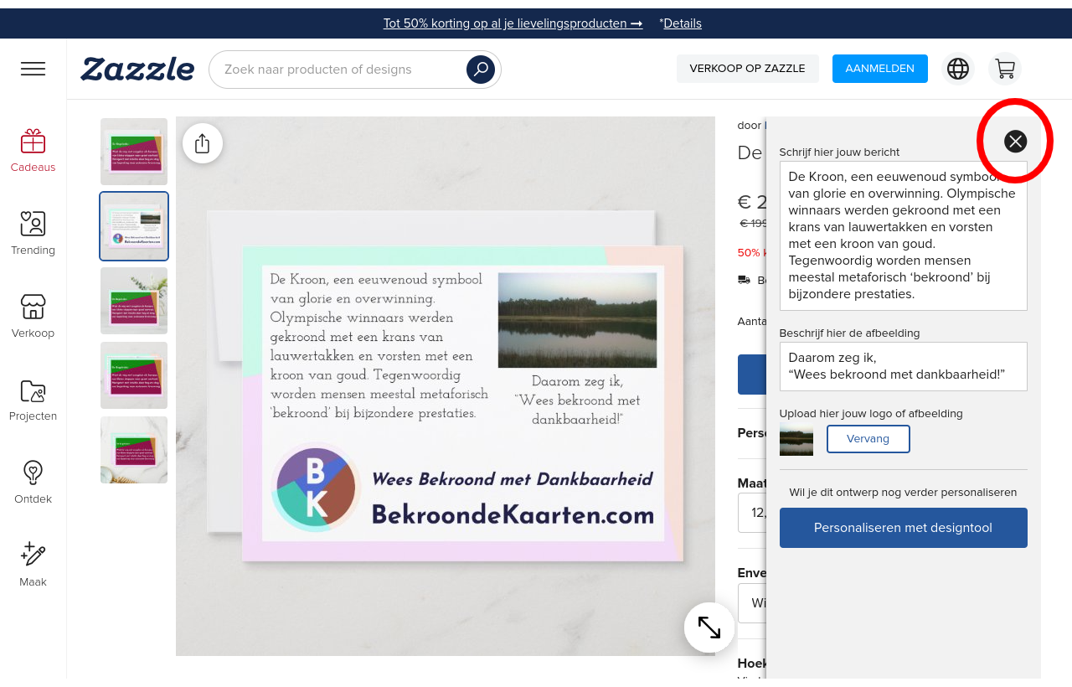This screenshot has height=687, width=1072.
Task: Open the shopping cart
Action: pyautogui.click(x=1004, y=69)
